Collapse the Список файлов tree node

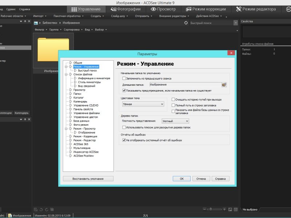[x=66, y=74]
